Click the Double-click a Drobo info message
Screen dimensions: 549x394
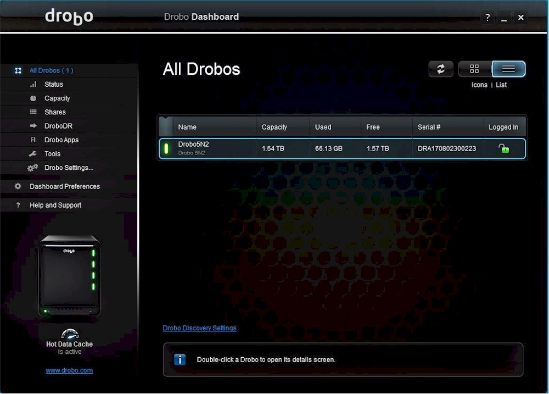pyautogui.click(x=266, y=359)
